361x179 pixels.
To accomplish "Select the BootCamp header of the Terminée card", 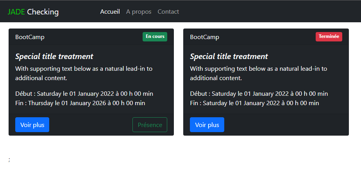I will click(x=204, y=37).
